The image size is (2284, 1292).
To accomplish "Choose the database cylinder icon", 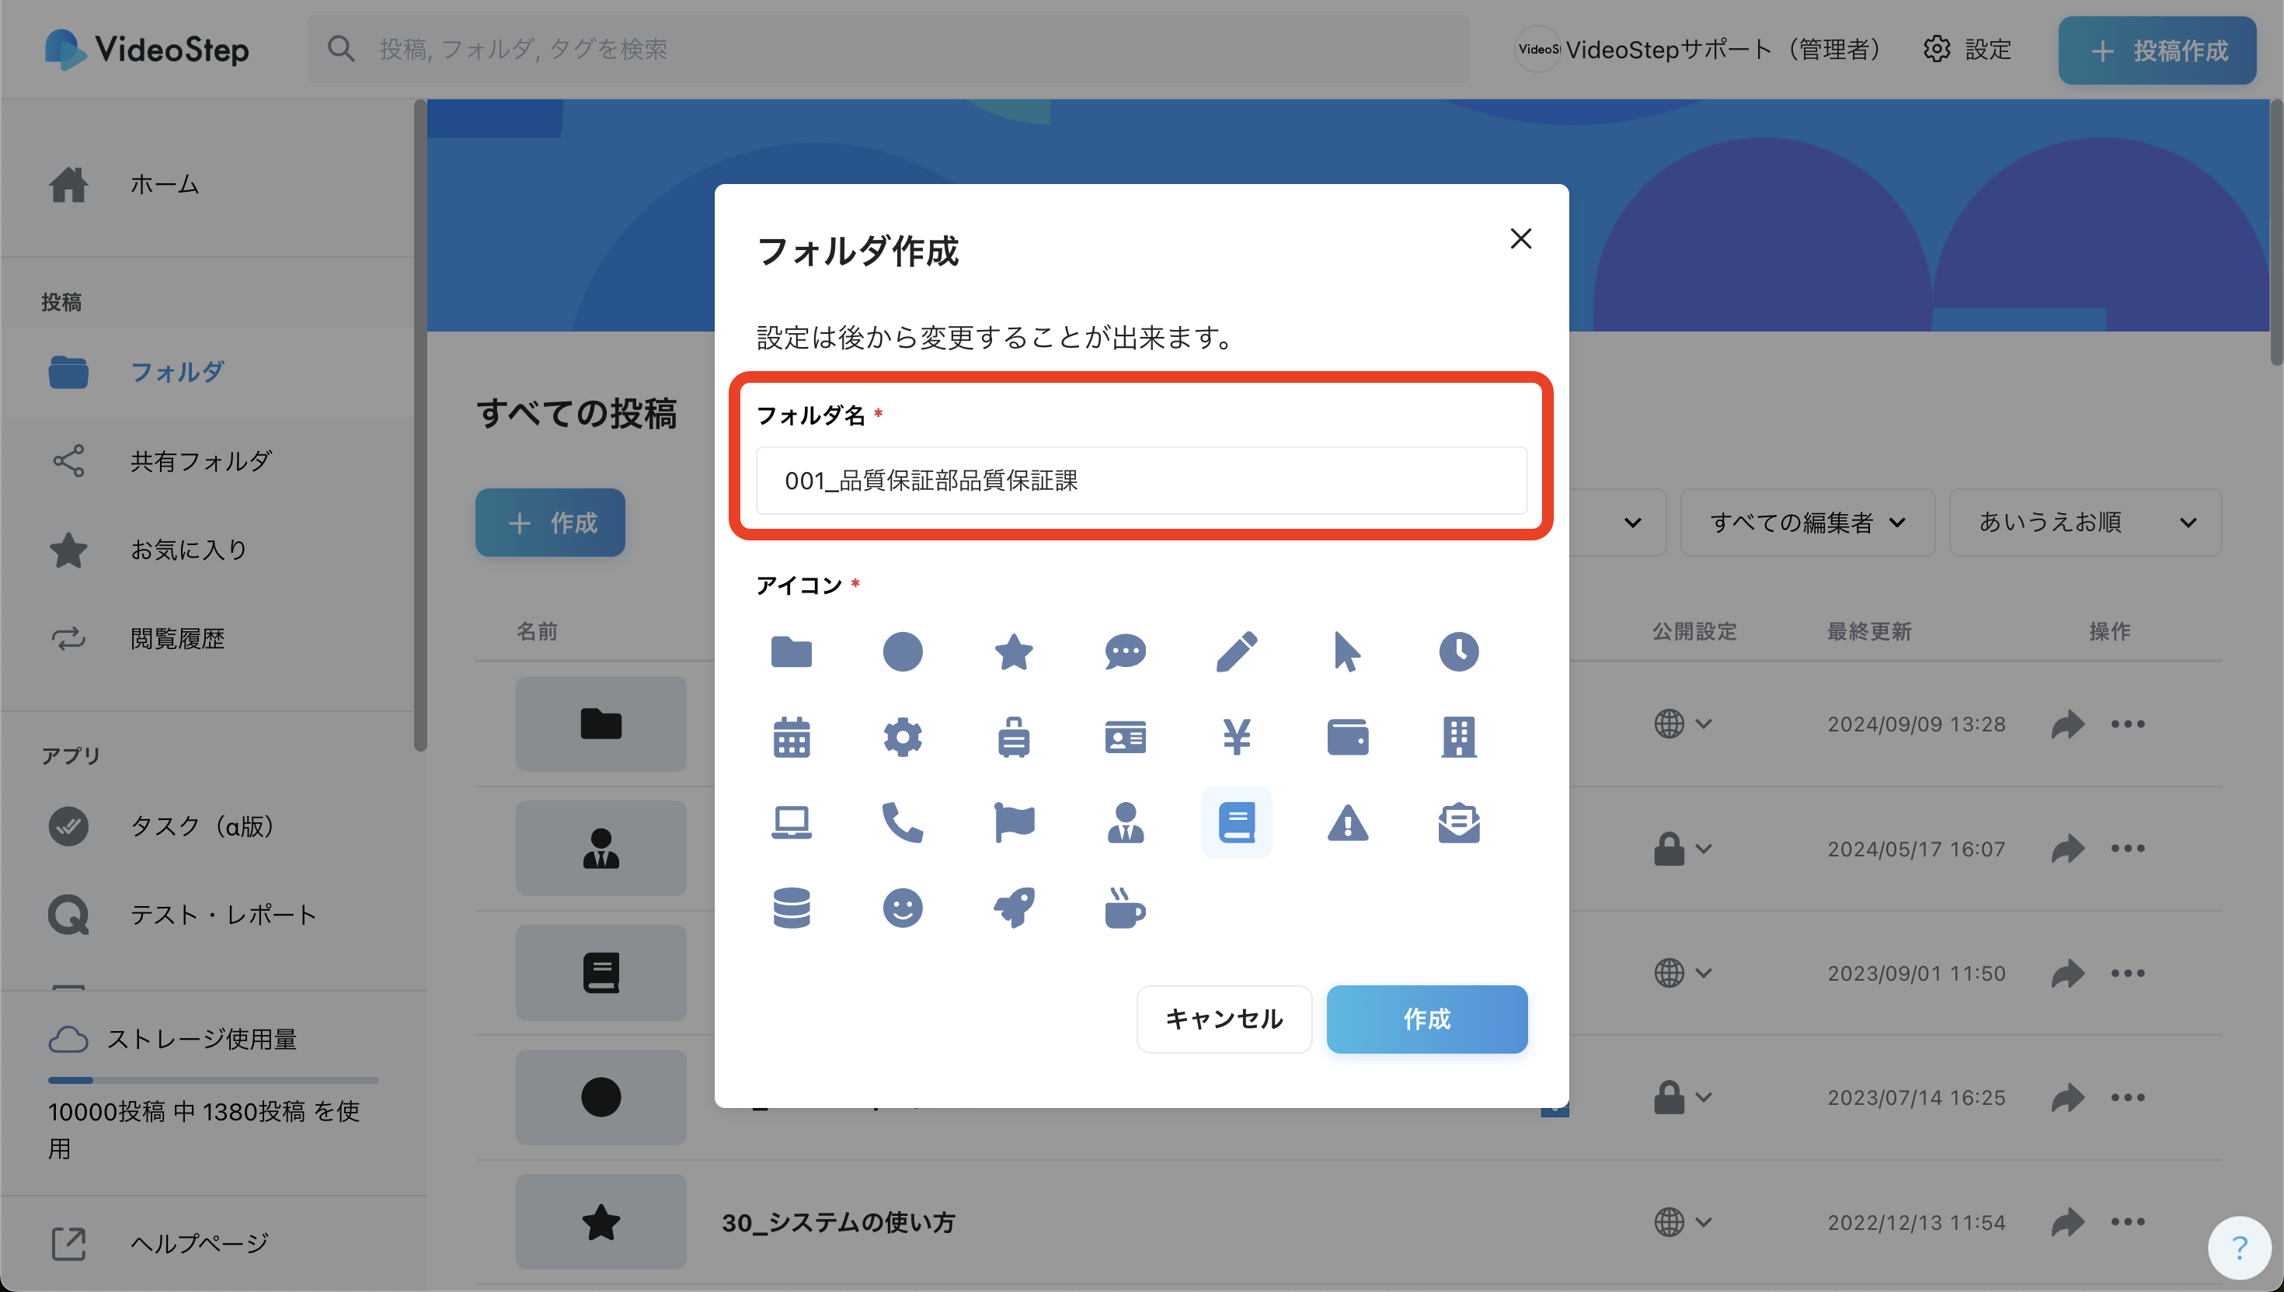I will point(791,908).
